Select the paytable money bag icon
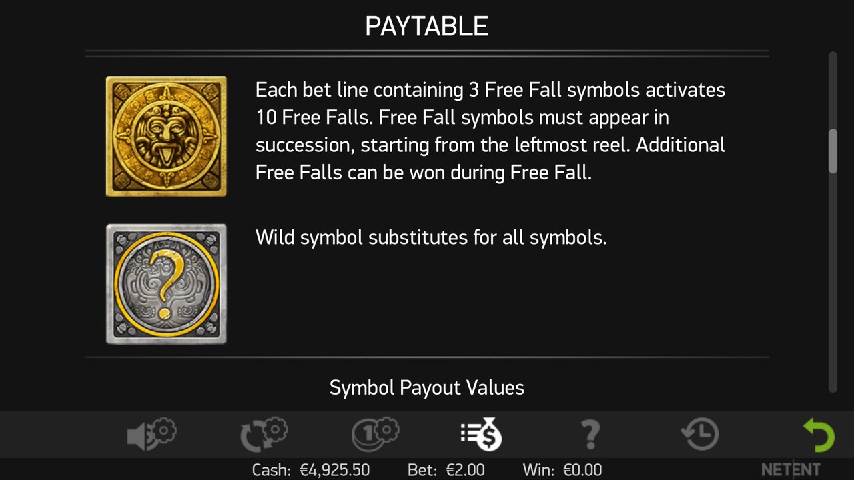The height and width of the screenshot is (480, 854). (481, 435)
